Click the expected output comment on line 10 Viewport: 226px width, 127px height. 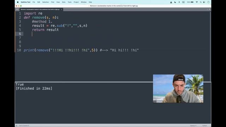[119, 50]
